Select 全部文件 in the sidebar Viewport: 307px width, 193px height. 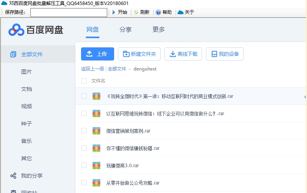click(x=32, y=54)
